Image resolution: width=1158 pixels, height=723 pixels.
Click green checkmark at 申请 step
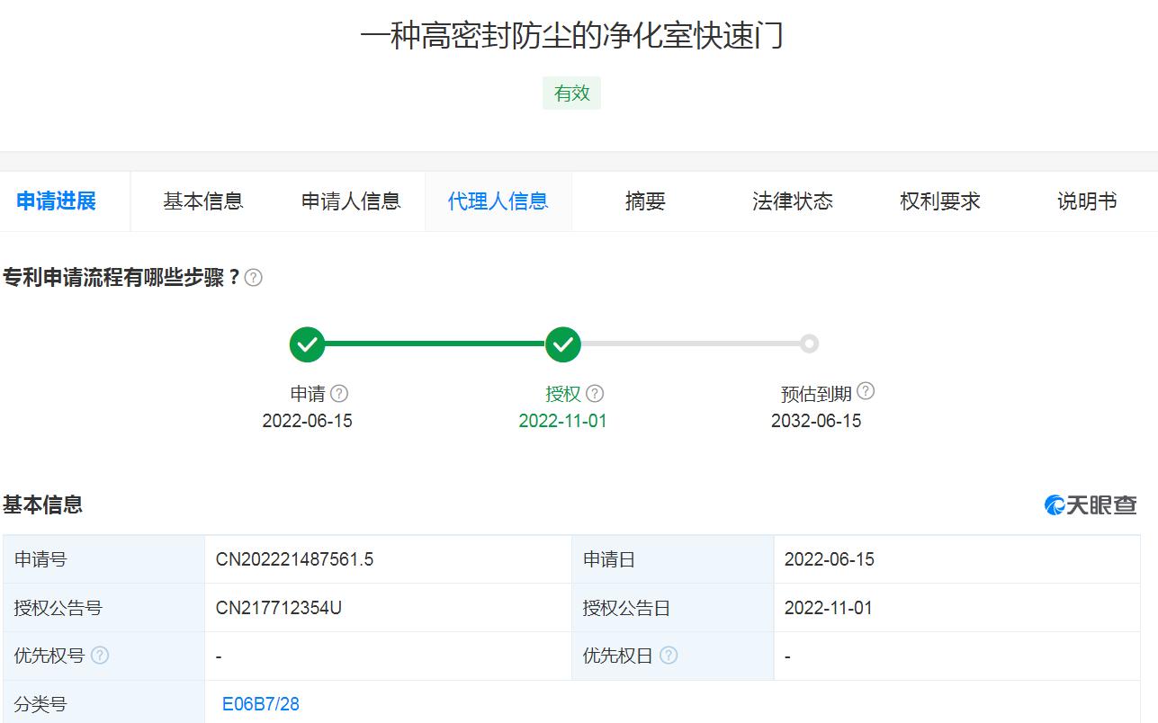point(307,344)
